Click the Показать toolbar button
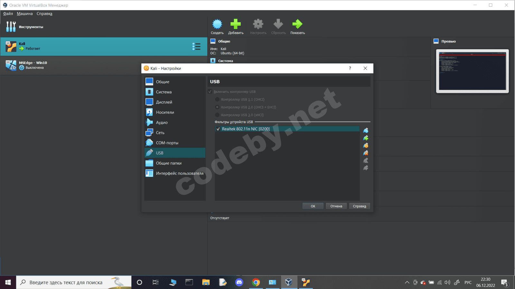The image size is (515, 289). (x=297, y=27)
